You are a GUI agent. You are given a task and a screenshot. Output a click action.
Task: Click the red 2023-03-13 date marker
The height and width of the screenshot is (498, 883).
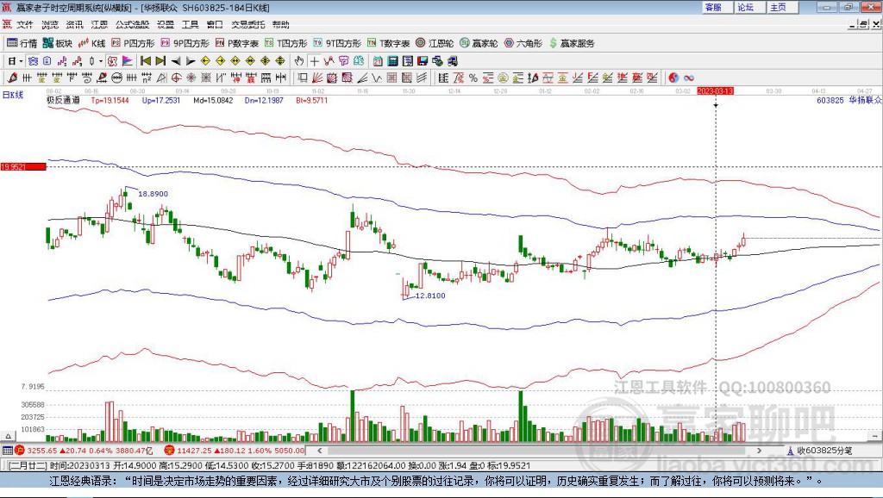point(715,90)
